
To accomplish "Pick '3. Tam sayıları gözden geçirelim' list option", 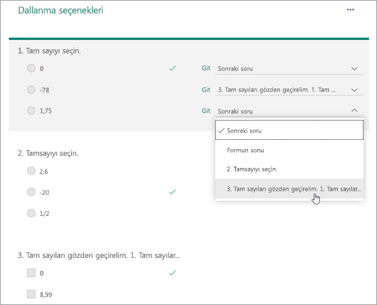I will tap(289, 188).
